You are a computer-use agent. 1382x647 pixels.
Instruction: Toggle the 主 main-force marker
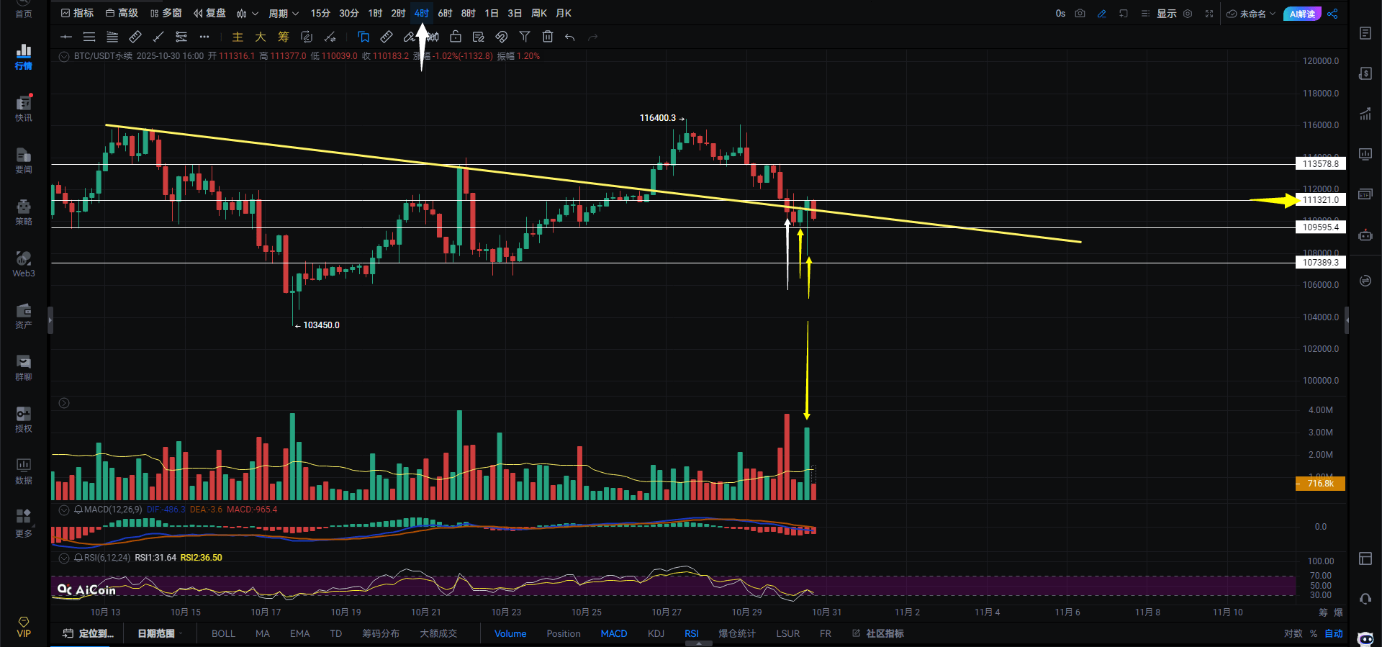point(238,37)
